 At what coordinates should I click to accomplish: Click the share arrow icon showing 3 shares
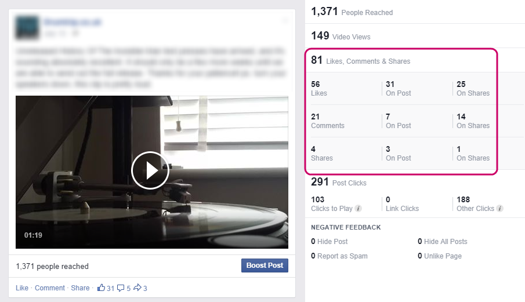coord(137,288)
